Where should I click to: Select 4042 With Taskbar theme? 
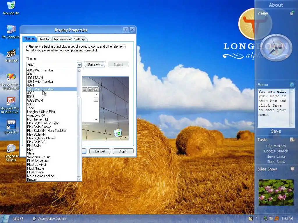[x=52, y=70]
